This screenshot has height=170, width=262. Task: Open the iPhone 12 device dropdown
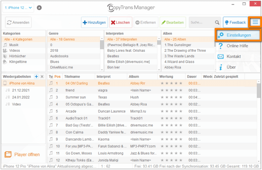click(x=18, y=8)
